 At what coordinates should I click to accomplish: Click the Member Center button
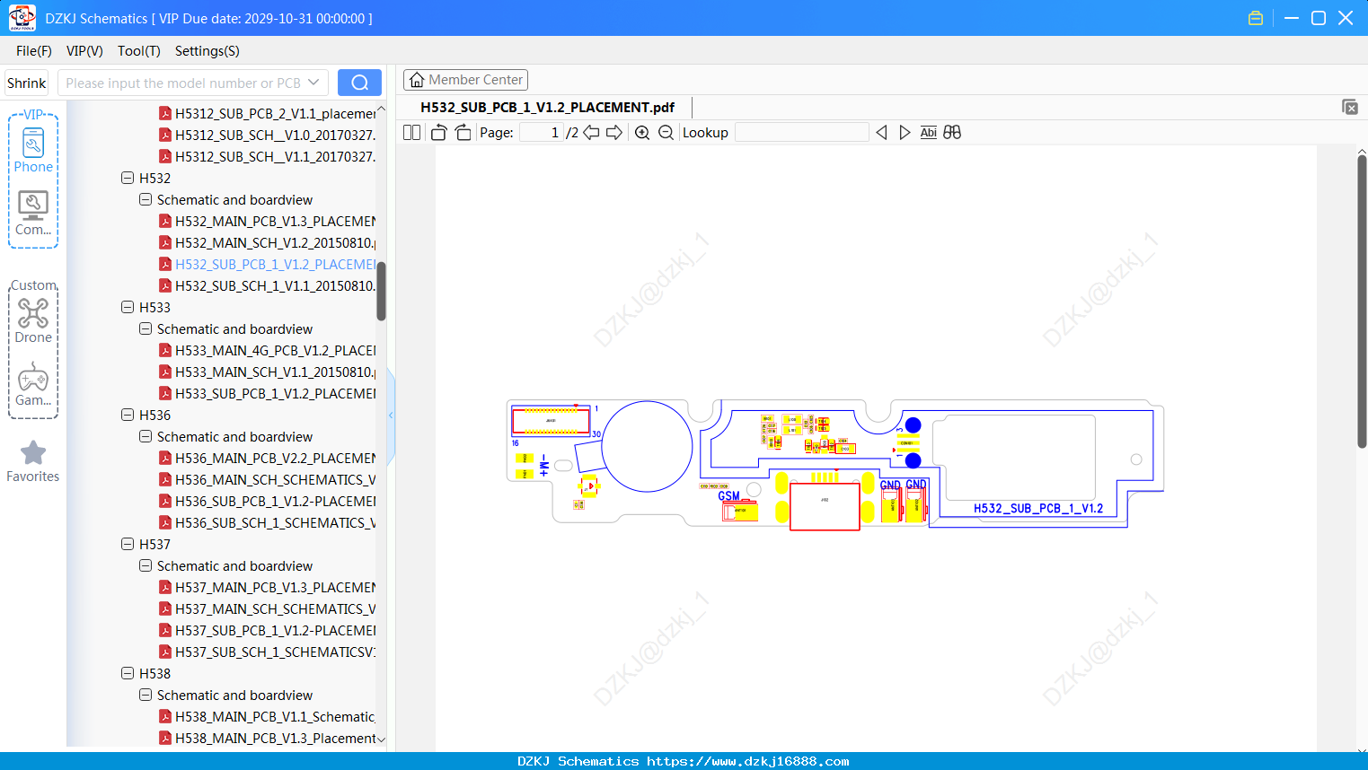[465, 80]
